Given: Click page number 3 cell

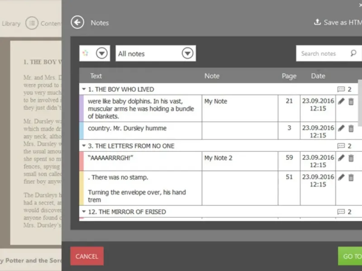Looking at the screenshot, I should click(289, 131).
